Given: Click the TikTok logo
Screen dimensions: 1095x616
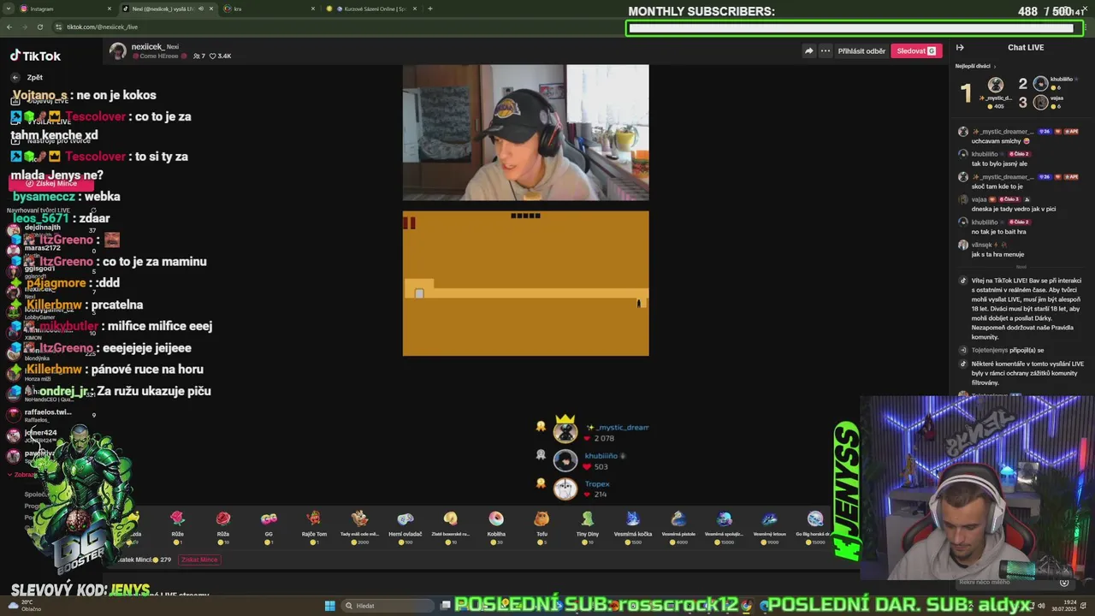Looking at the screenshot, I should coord(36,56).
